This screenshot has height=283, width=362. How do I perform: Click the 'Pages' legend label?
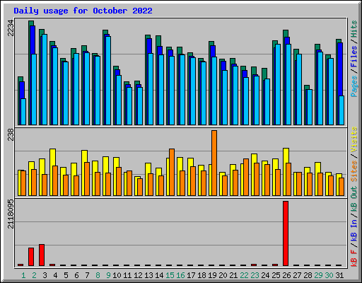354,86
